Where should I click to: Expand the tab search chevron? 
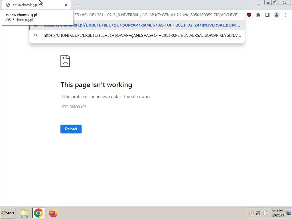tap(258, 5)
